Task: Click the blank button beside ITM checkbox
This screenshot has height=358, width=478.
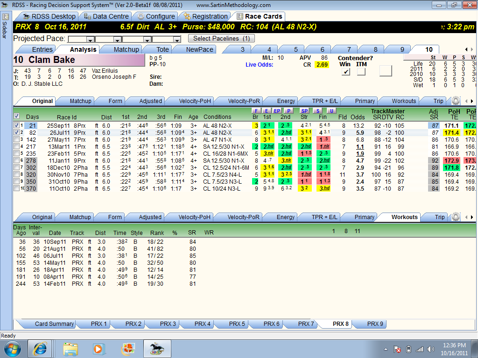Action: pyautogui.click(x=386, y=71)
